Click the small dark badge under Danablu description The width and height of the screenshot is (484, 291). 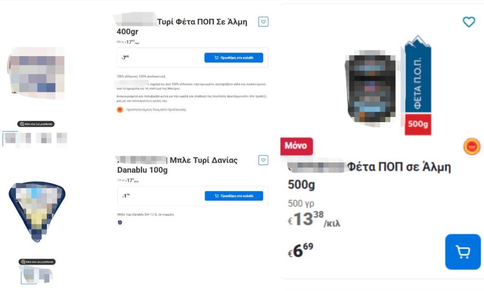pos(120,222)
